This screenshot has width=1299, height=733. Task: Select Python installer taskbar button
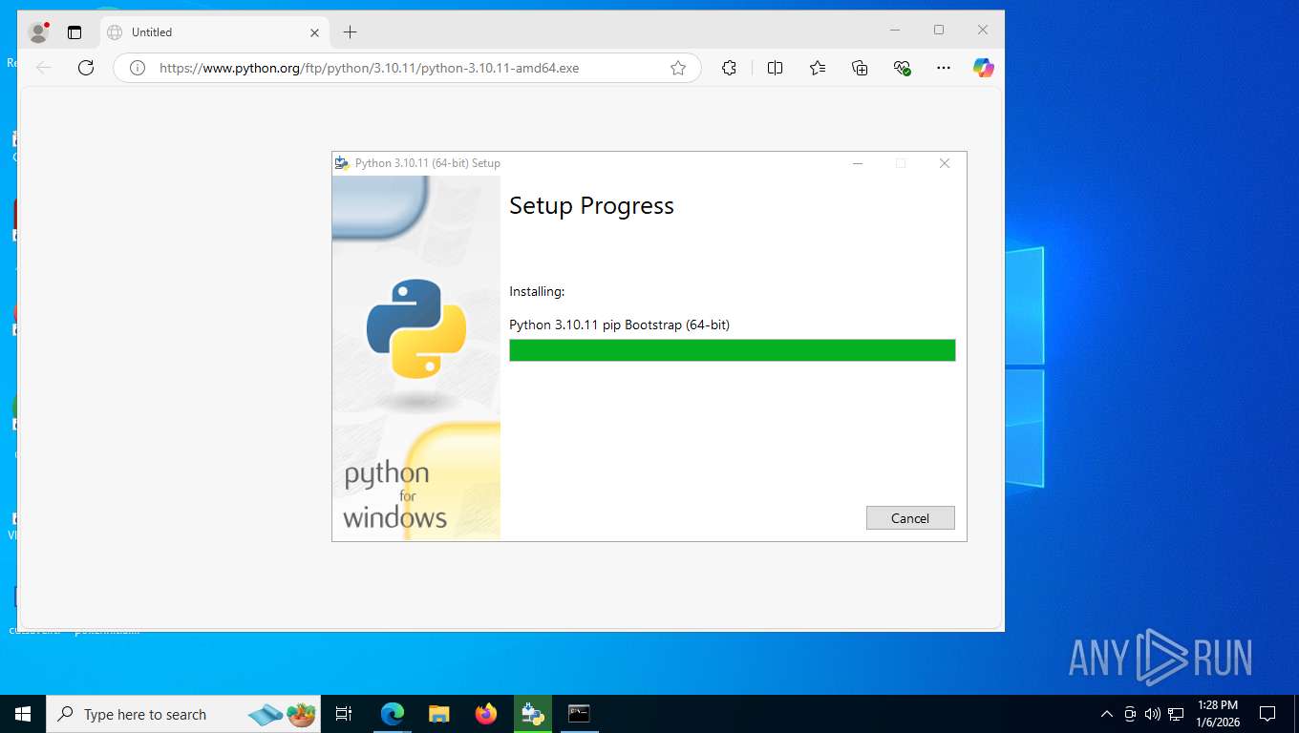pos(533,714)
